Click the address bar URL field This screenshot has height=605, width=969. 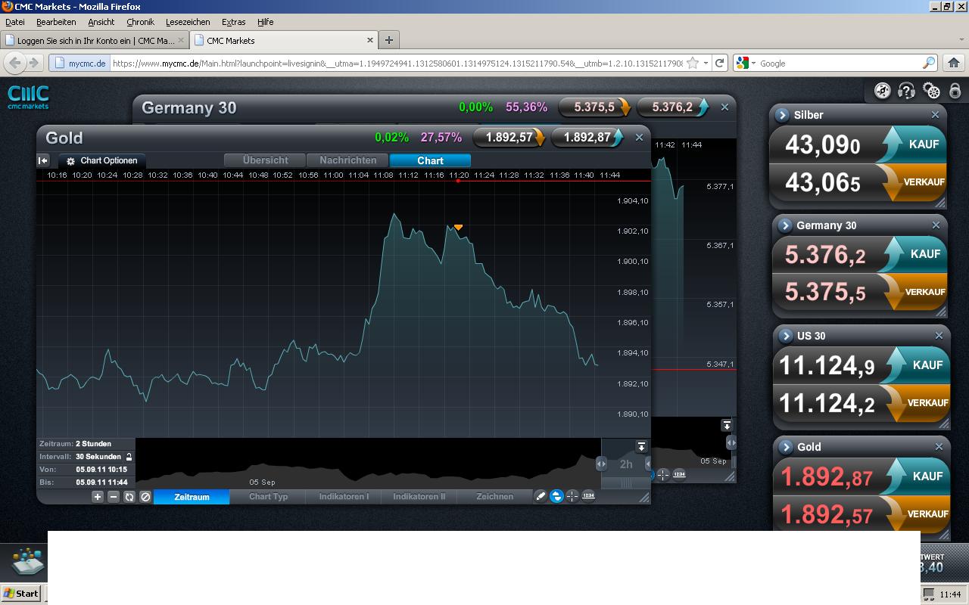point(396,64)
